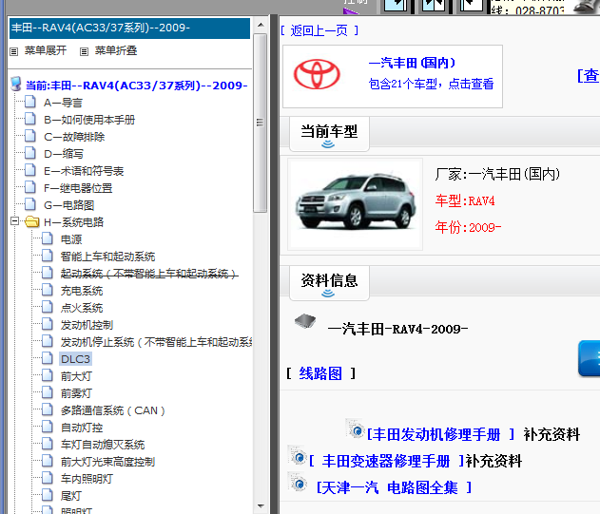Open 充电系统 circuit
The height and width of the screenshot is (514, 600).
click(82, 291)
